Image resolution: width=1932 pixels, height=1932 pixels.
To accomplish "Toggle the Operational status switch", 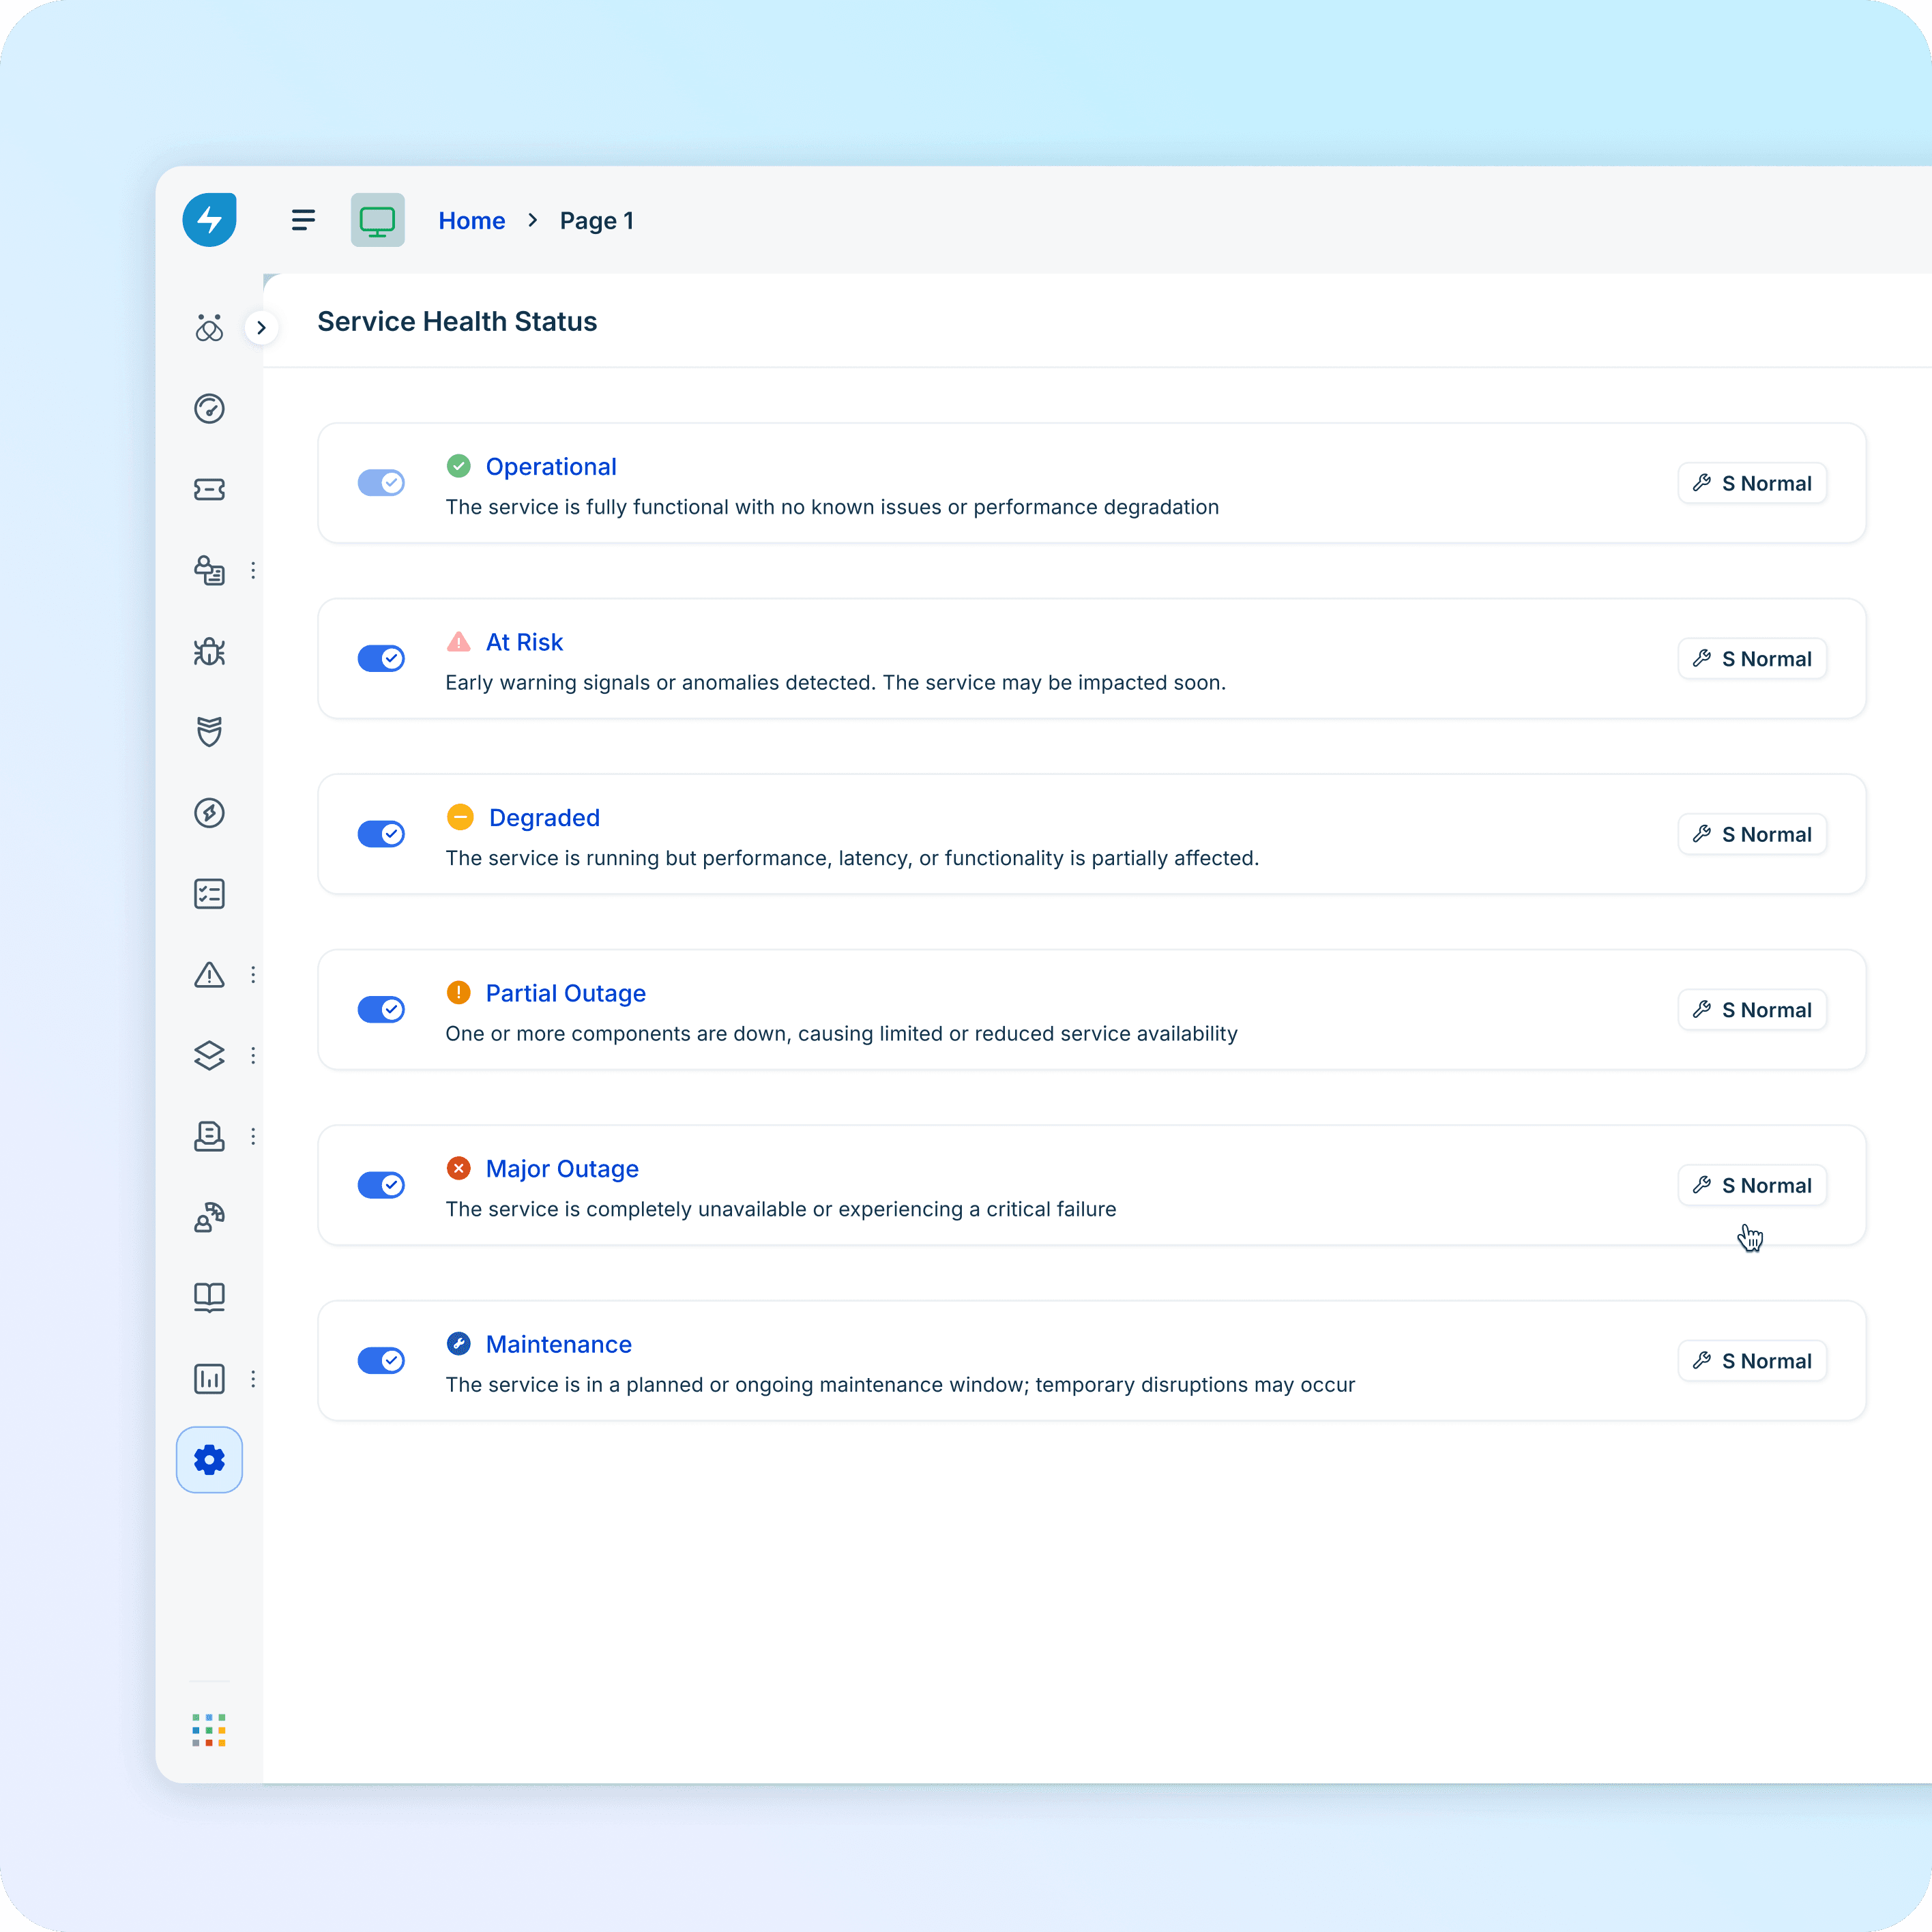I will click(381, 483).
